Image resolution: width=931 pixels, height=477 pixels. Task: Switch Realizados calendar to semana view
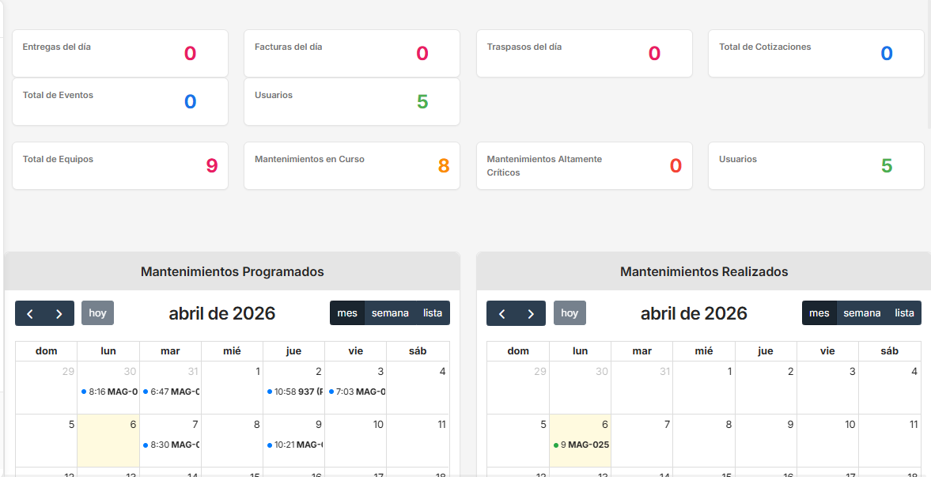[x=861, y=313]
